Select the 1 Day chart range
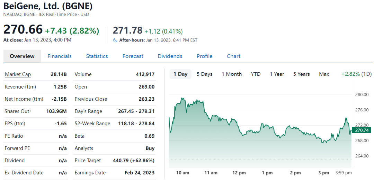Screen dimensions: 374x183 pyautogui.click(x=180, y=74)
